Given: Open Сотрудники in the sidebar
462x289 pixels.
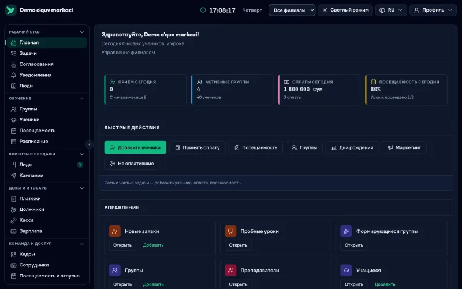Looking at the screenshot, I should (x=47, y=265).
